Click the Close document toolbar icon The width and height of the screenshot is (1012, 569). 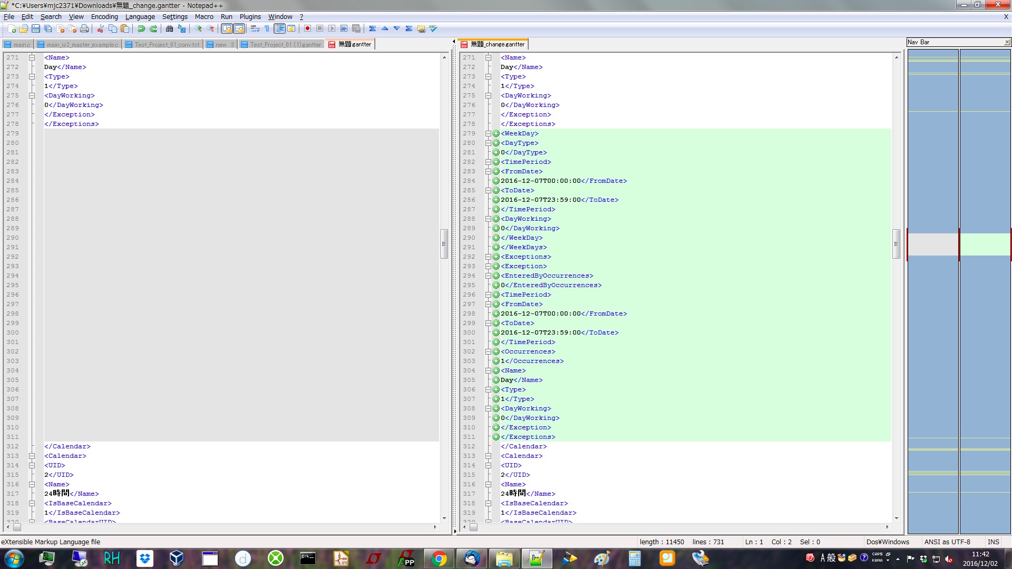[x=60, y=28]
